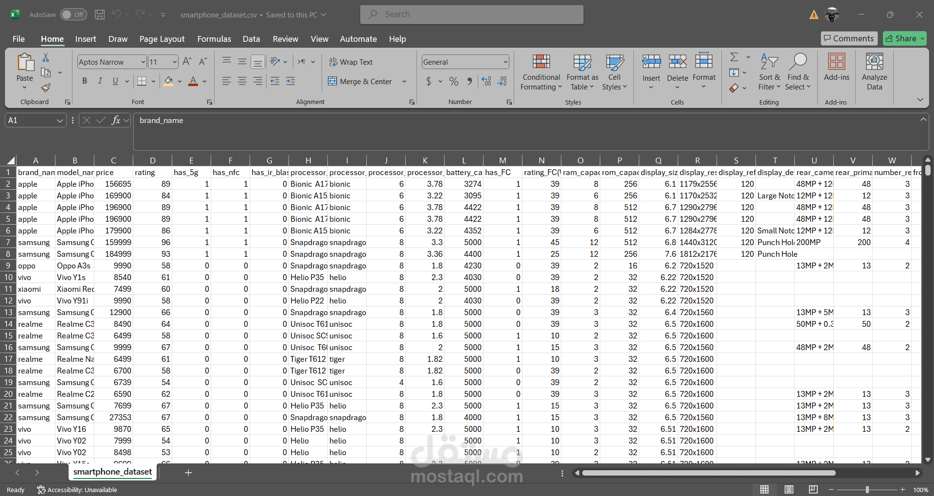934x496 pixels.
Task: Click the Share button
Action: 905,38
